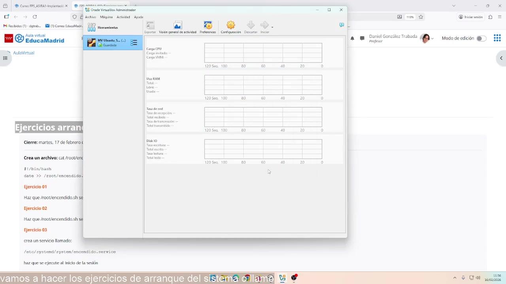
Task: Click the recording app icon in taskbar
Action: pos(294,278)
